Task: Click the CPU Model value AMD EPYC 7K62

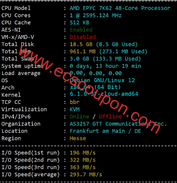Action: click(91, 8)
